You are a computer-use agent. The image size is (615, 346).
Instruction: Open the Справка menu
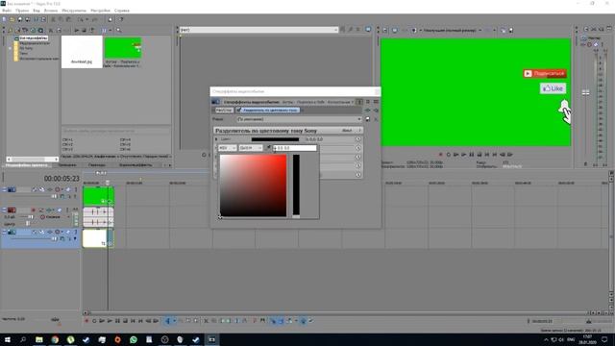122,11
